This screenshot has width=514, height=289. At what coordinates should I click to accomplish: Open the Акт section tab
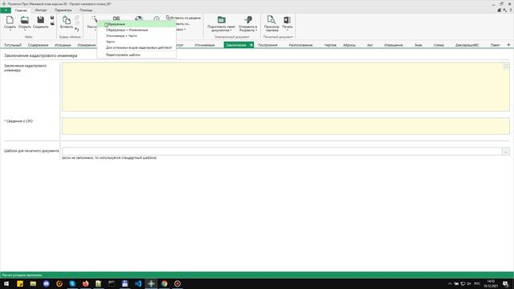[369, 45]
